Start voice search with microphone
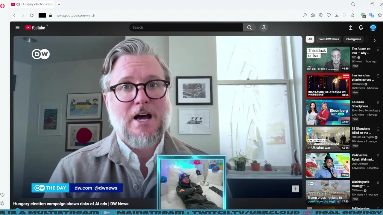 point(264,27)
